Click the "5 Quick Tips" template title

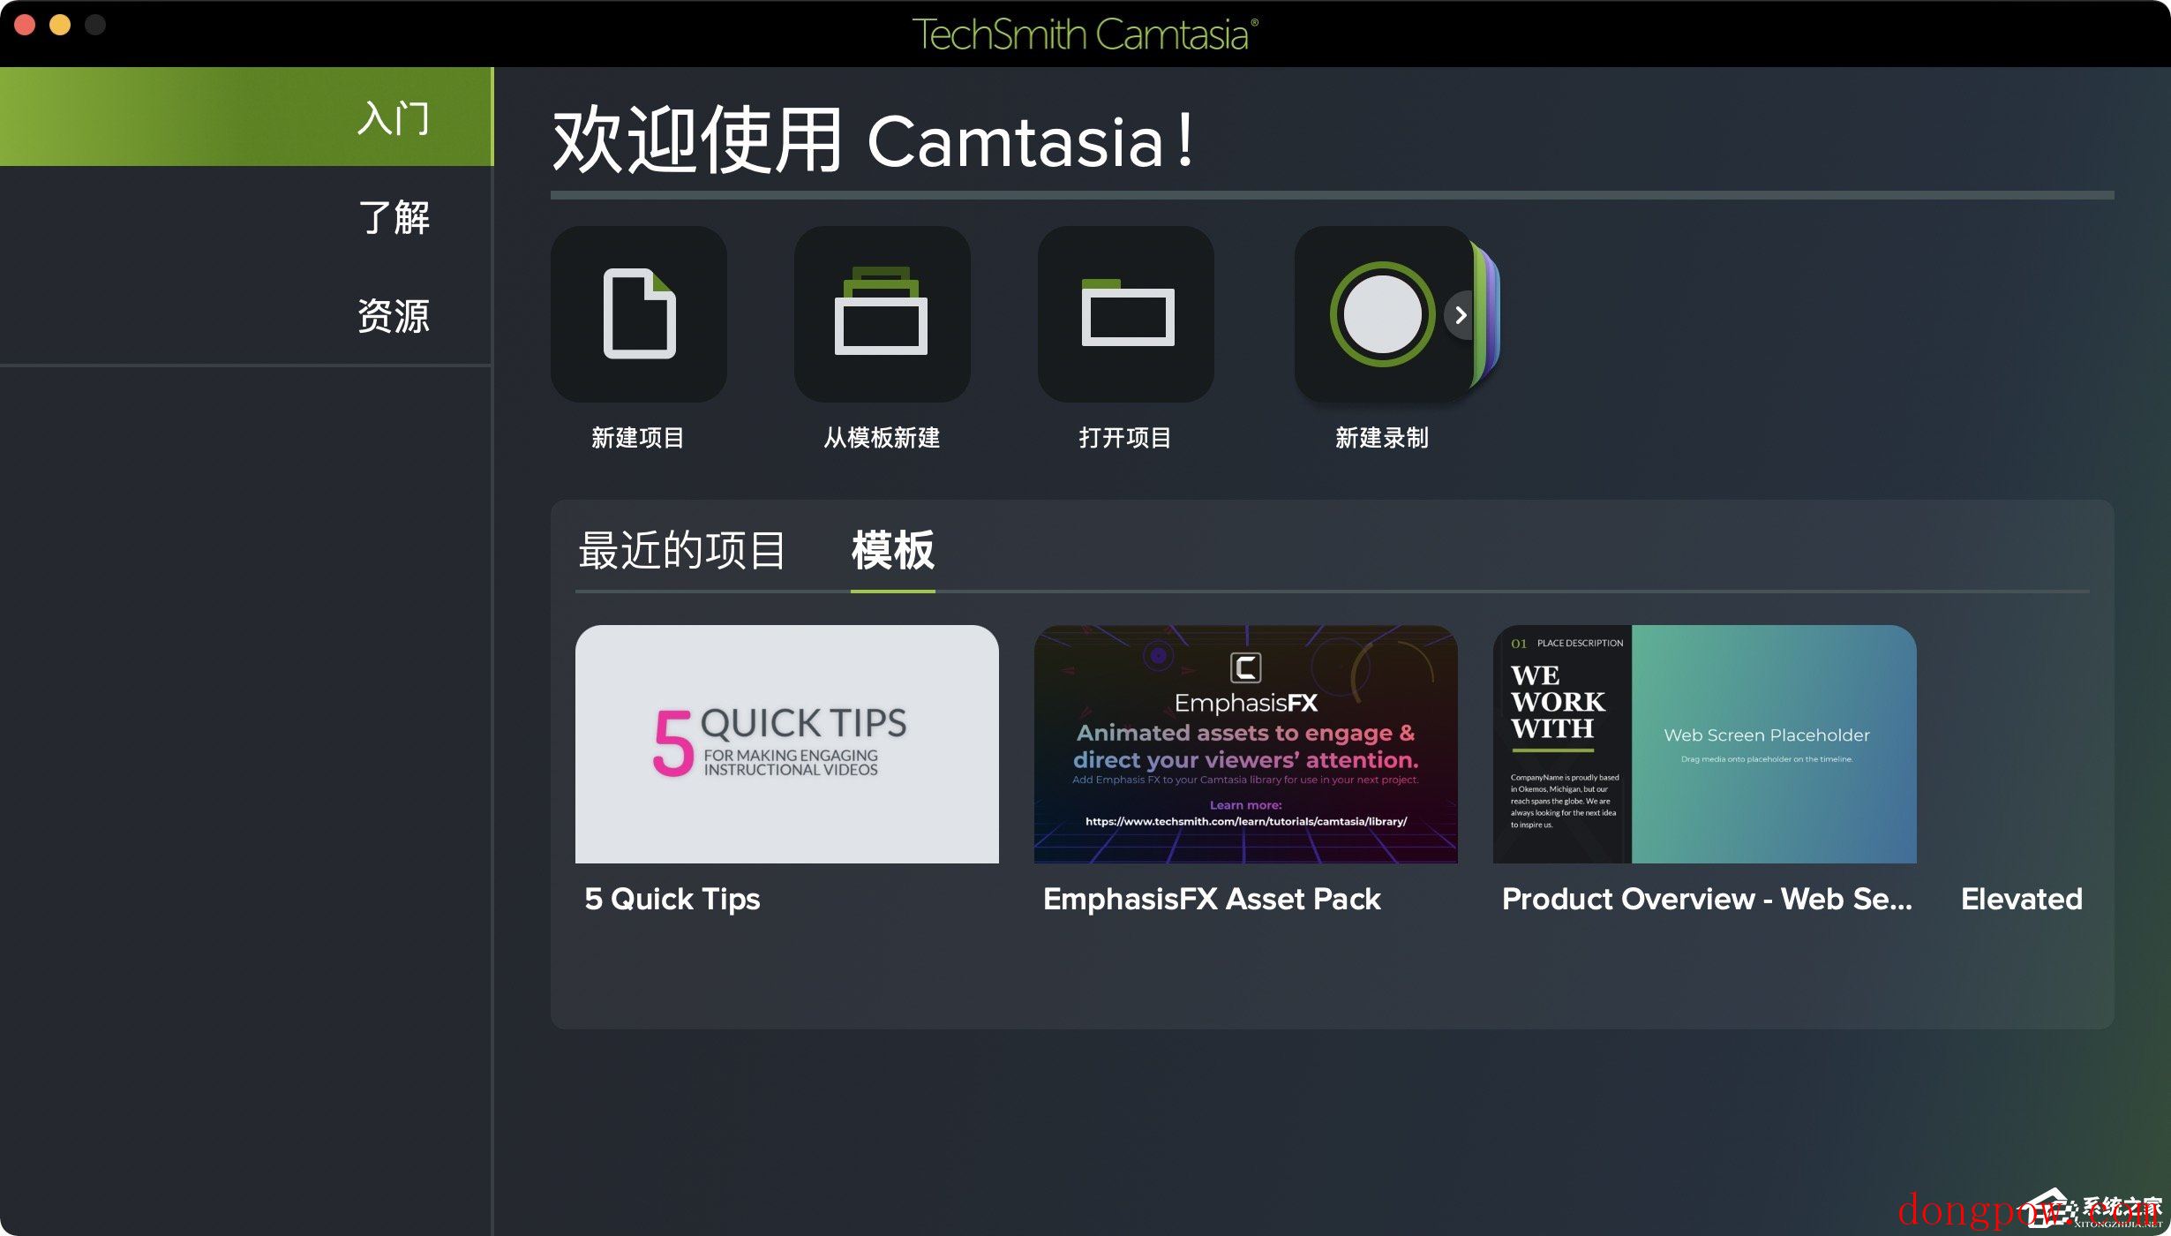pos(672,899)
